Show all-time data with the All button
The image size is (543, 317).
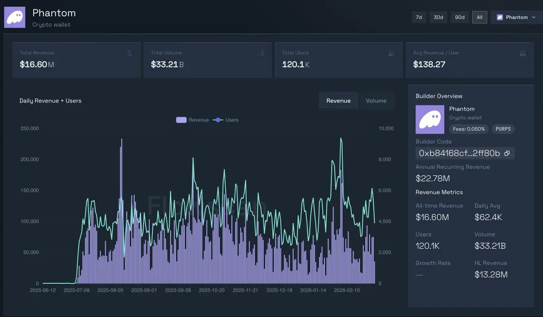point(479,17)
